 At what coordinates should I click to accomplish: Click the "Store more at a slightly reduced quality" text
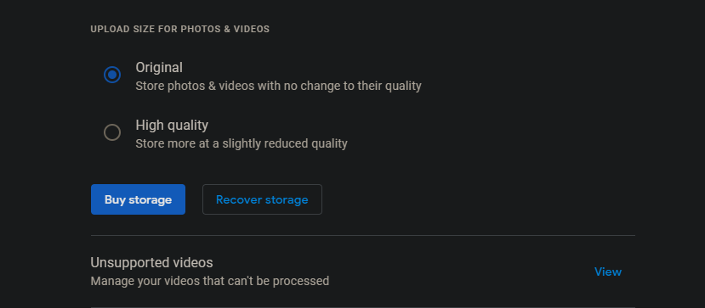[x=242, y=144]
